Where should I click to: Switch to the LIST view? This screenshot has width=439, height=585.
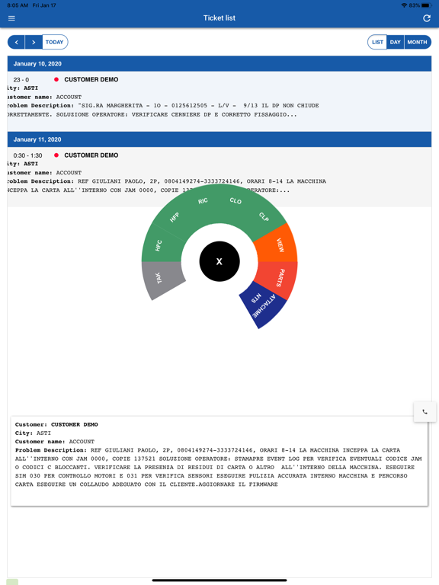coord(377,42)
